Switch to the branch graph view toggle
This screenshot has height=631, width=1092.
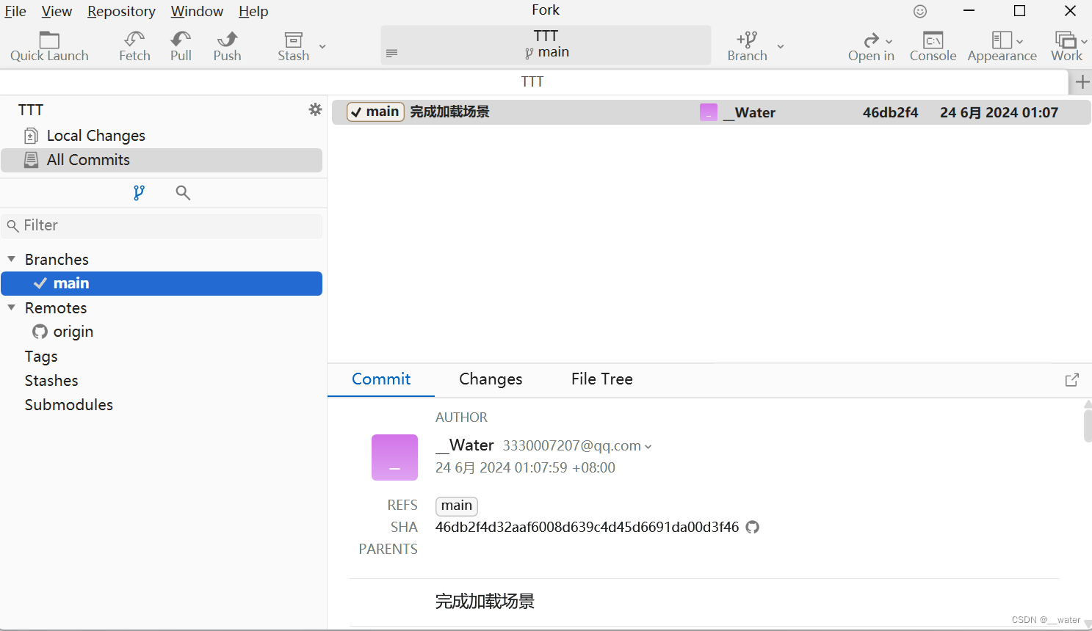click(139, 192)
